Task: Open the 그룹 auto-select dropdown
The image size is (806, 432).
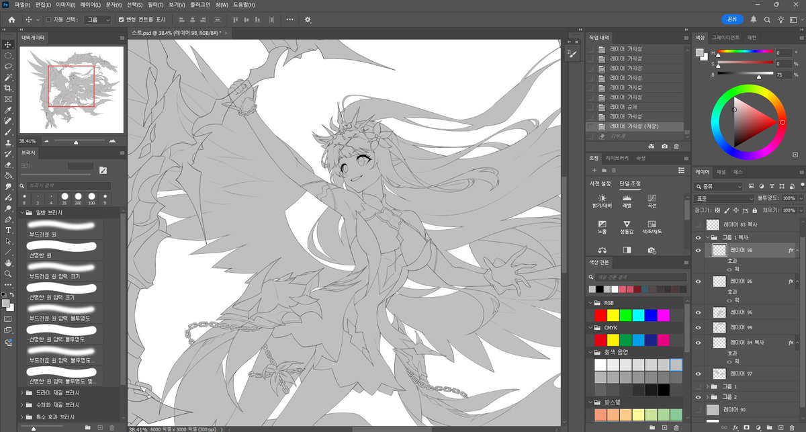Action: pyautogui.click(x=98, y=19)
